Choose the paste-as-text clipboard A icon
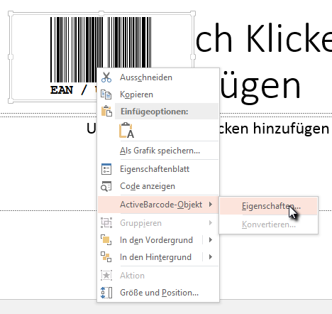Viewport: 332px width, 314px height. click(x=126, y=130)
